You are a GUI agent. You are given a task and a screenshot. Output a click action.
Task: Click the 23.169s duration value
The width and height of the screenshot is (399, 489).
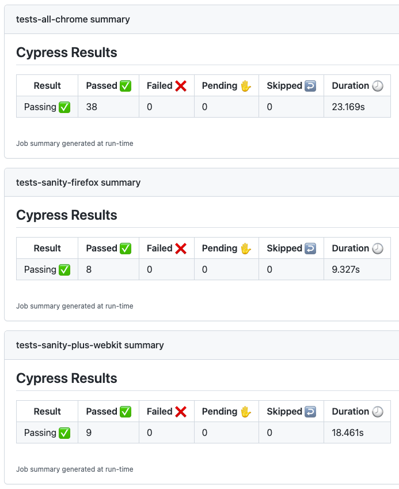click(x=348, y=107)
